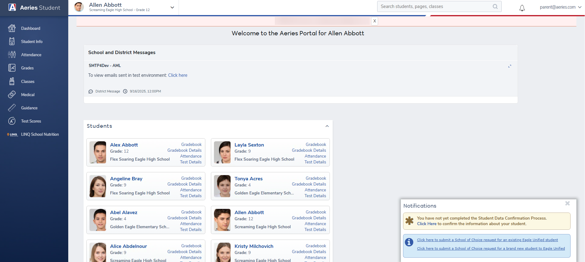Click Abel Alavez's photo thumbnail

pos(98,220)
